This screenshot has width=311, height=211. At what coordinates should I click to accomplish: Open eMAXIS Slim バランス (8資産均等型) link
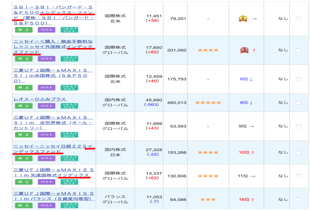tap(53, 196)
